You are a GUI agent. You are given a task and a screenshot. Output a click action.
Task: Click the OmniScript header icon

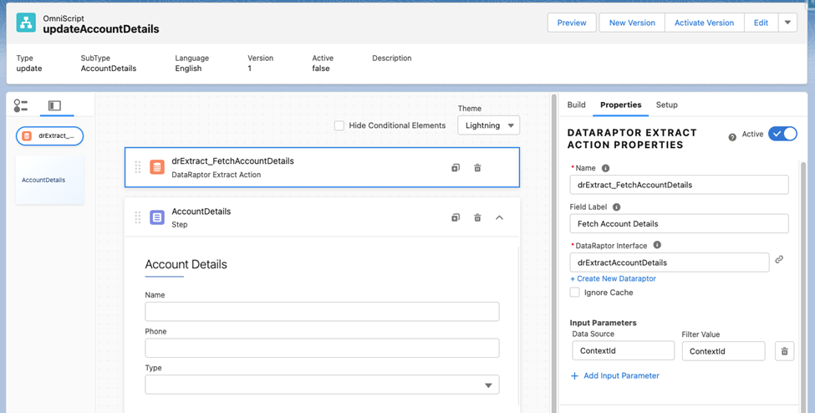click(x=26, y=23)
